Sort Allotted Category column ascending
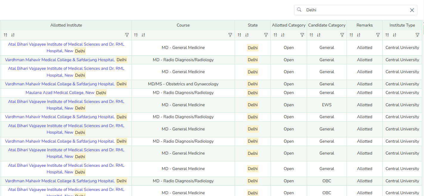Screen dimensions: 424x196 pos(275,35)
